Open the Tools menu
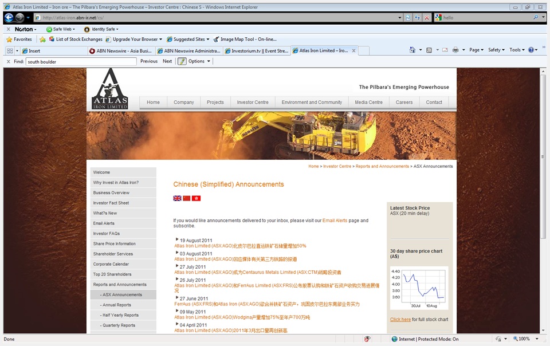The height and width of the screenshot is (346, 550). pos(515,50)
